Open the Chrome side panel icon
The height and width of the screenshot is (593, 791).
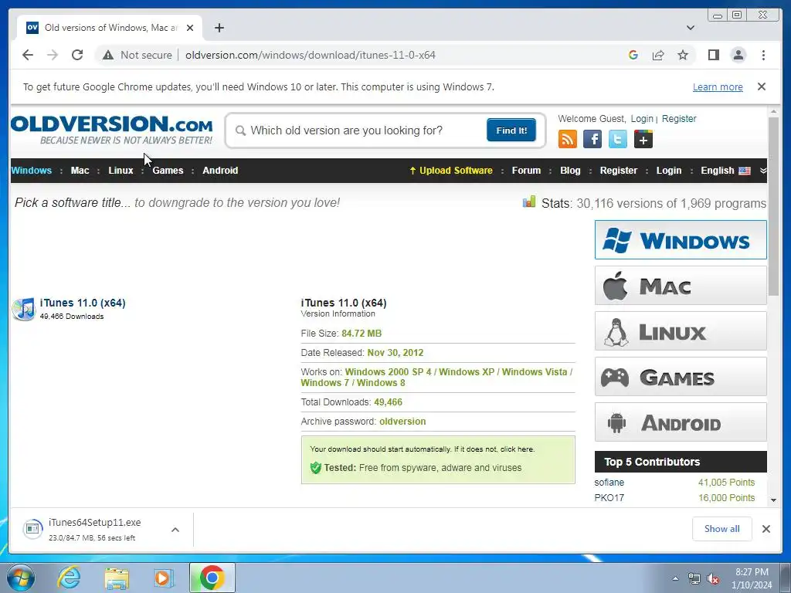coord(713,55)
